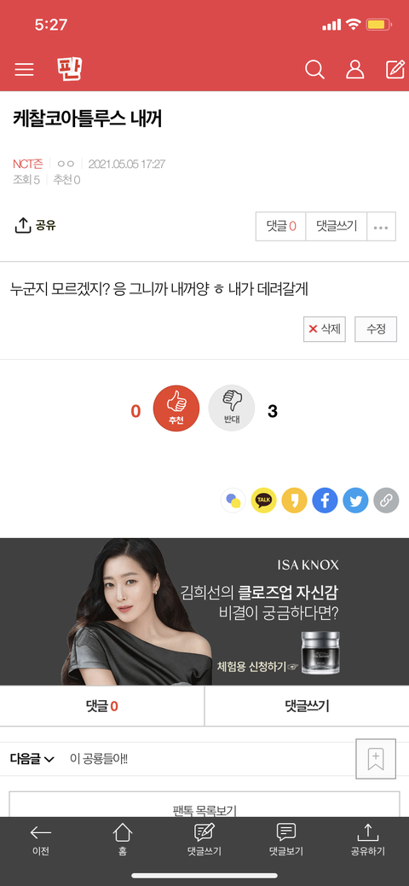Image resolution: width=409 pixels, height=886 pixels.
Task: Click the 수정 edit button
Action: point(376,329)
